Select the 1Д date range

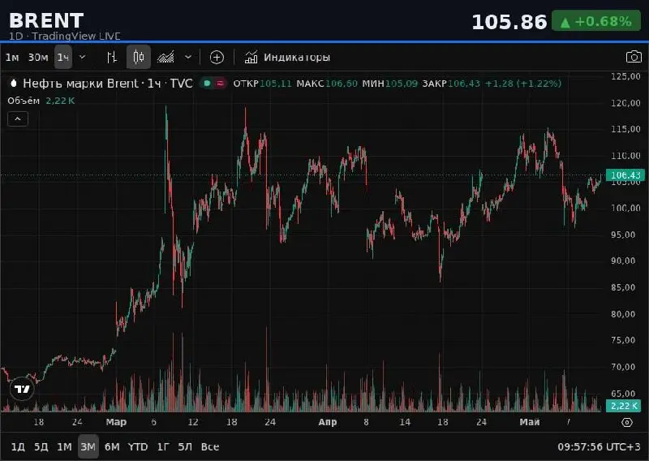(18, 447)
